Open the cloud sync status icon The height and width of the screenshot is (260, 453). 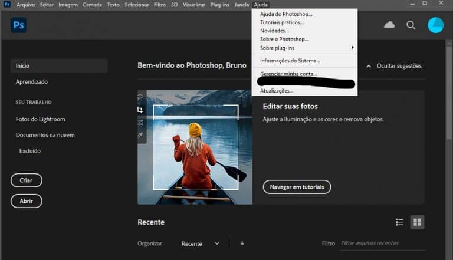tap(389, 25)
